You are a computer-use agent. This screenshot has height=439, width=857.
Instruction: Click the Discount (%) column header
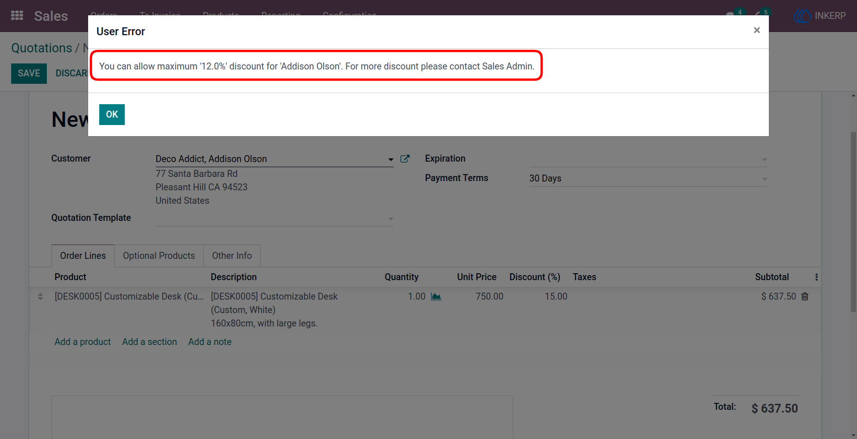(535, 277)
